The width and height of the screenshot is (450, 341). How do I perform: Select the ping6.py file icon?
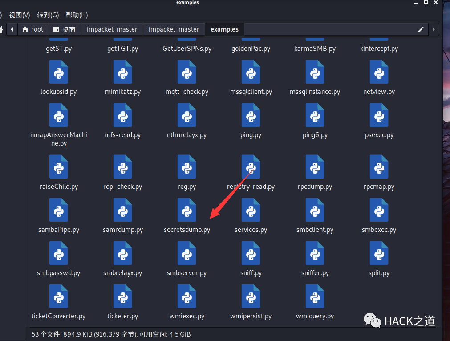click(315, 115)
